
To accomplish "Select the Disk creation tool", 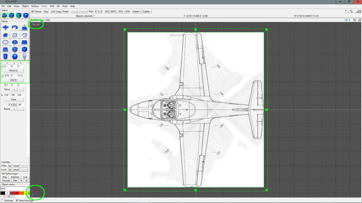I will [15, 42].
